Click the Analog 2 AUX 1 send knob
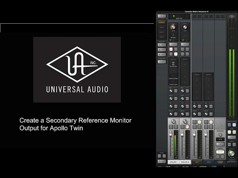The image size is (238, 178). tap(182, 91)
